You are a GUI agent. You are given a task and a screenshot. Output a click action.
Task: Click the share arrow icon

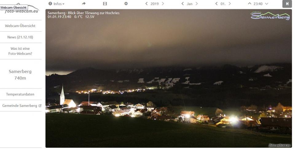(x=84, y=4)
